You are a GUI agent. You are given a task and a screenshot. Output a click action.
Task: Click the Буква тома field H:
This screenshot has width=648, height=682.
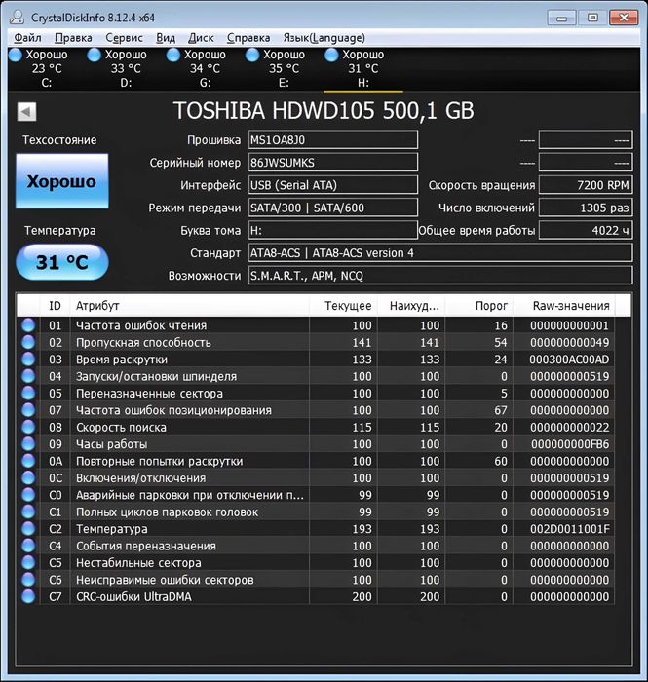point(333,231)
